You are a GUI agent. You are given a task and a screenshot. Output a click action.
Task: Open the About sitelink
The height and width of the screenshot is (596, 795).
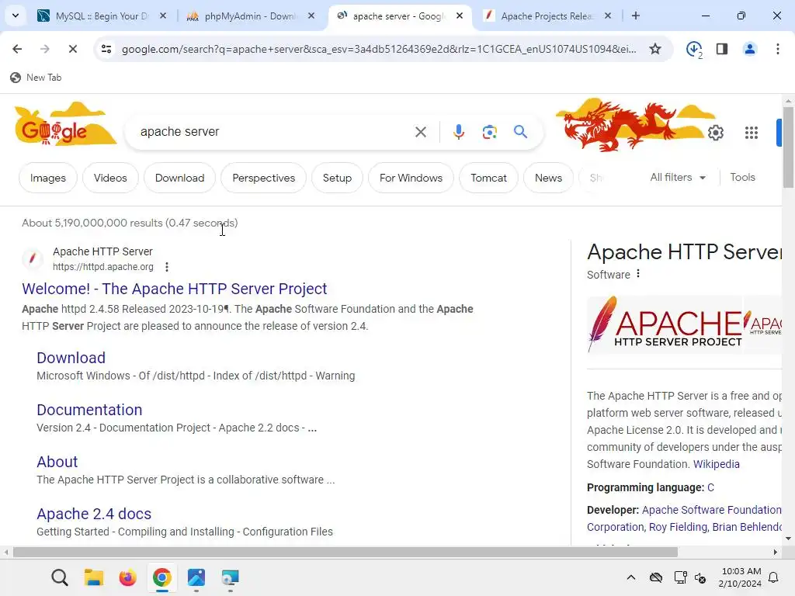pyautogui.click(x=57, y=462)
